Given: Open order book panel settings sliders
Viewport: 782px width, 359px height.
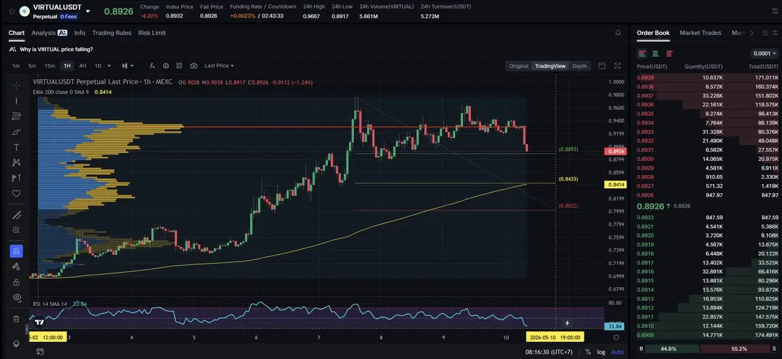Looking at the screenshot, I should point(775,33).
